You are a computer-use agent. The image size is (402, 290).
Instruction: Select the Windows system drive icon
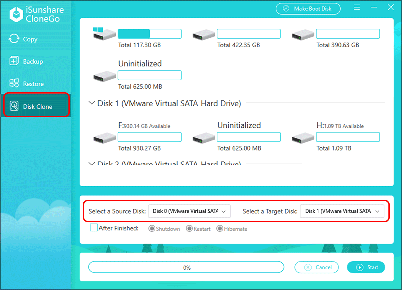(104, 34)
